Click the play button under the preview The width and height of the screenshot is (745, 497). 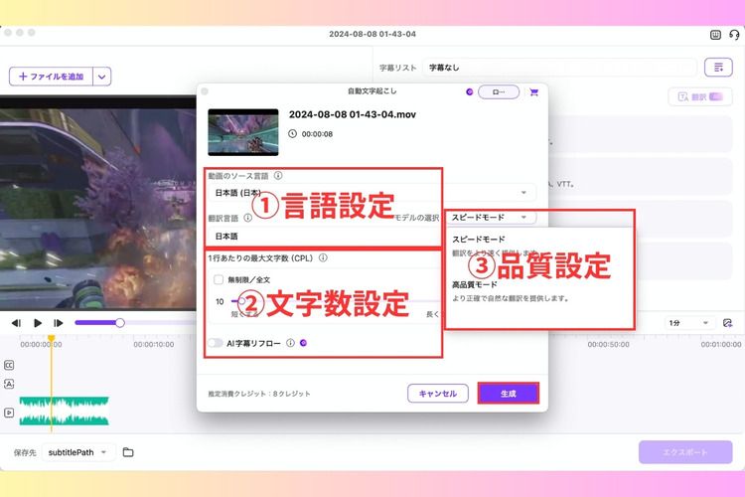[x=38, y=323]
